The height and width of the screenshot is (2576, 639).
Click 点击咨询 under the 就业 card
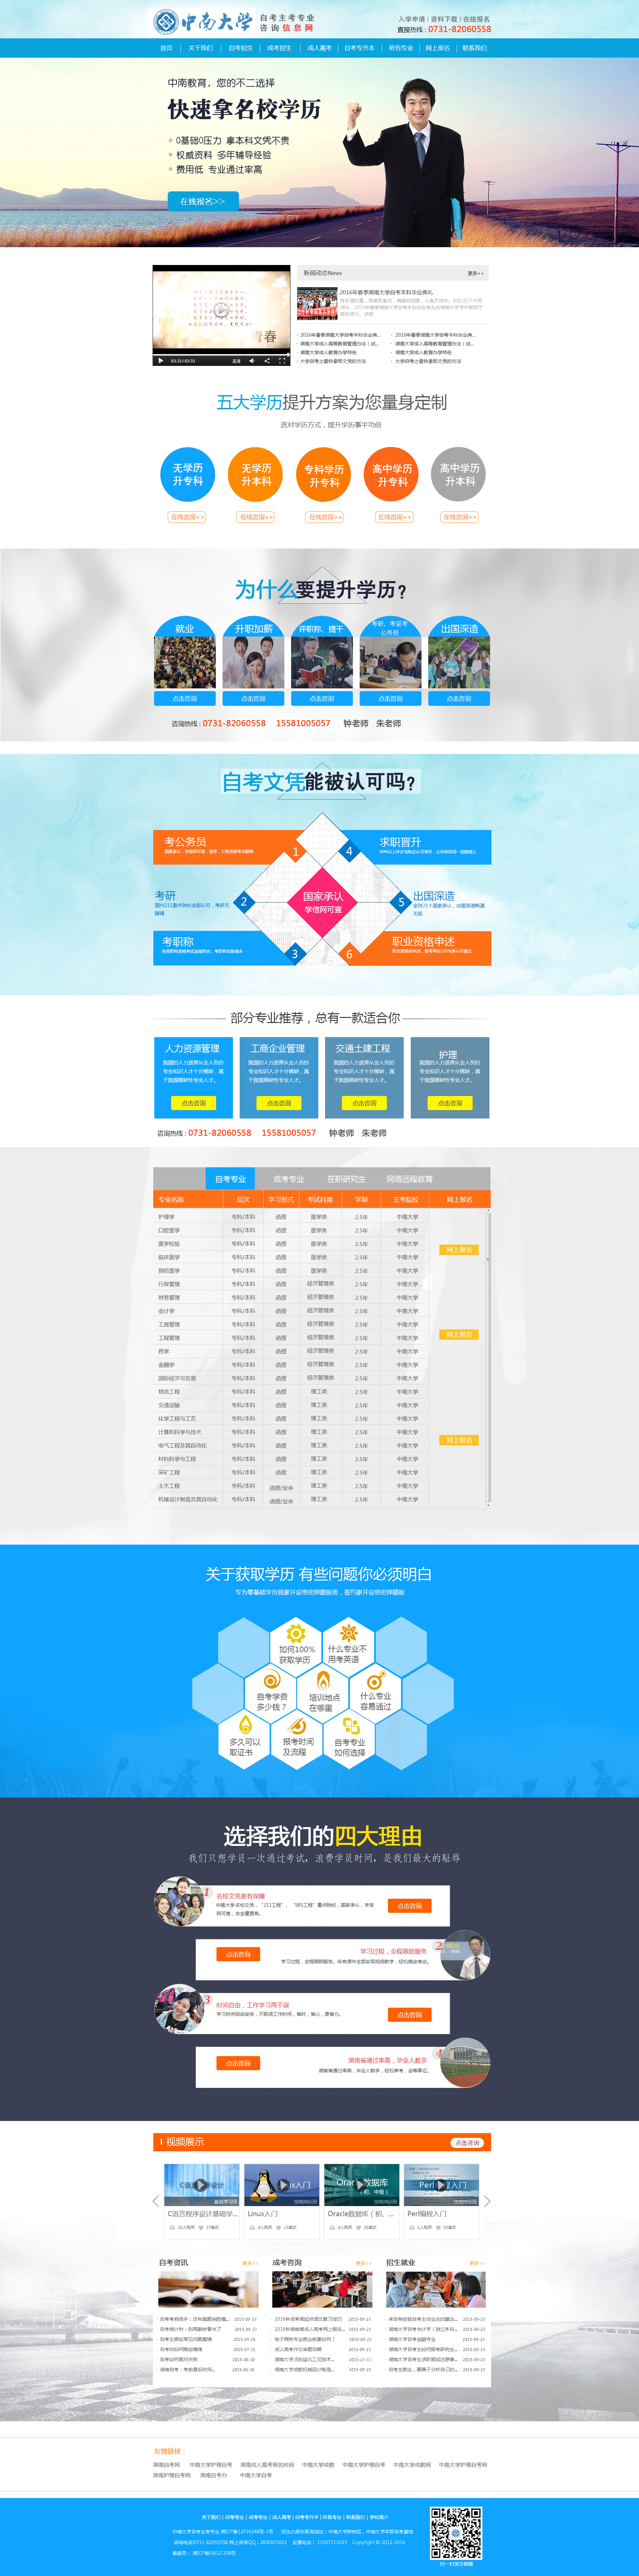(x=185, y=698)
